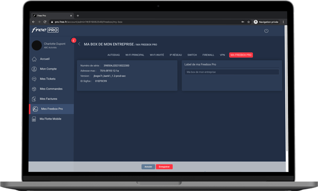The width and height of the screenshot is (318, 191).
Task: Click the Mes Tickets chat icon
Action: point(34,79)
